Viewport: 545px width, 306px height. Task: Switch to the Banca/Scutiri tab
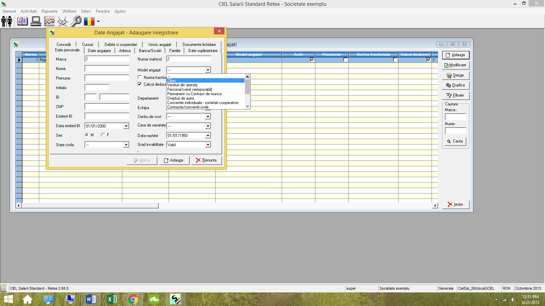click(150, 51)
